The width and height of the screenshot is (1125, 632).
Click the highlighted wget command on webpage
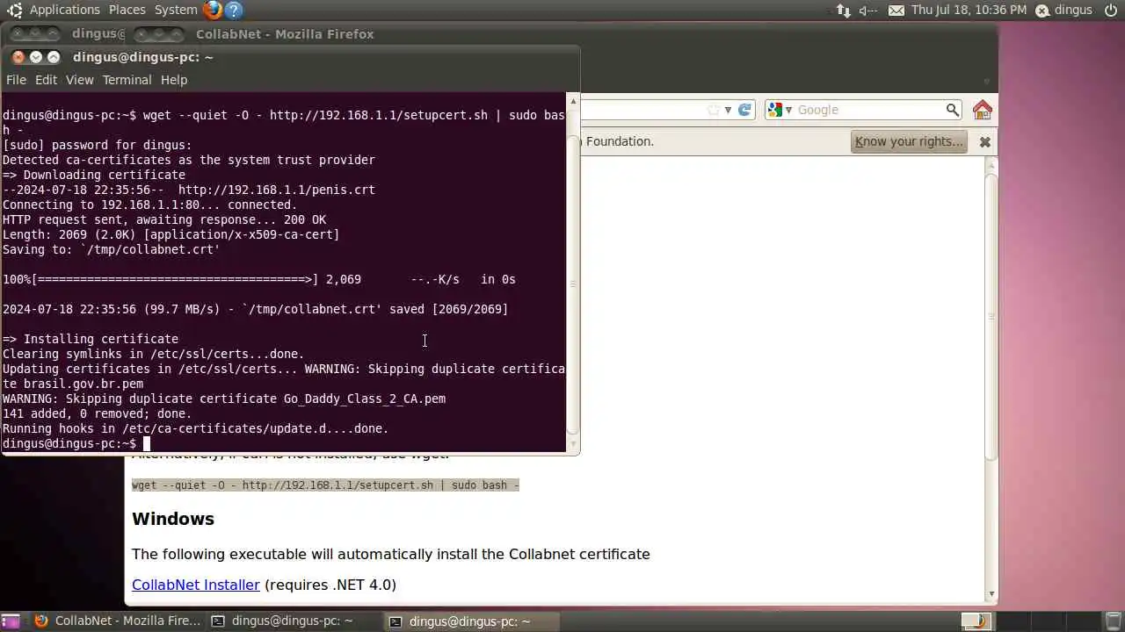click(325, 485)
